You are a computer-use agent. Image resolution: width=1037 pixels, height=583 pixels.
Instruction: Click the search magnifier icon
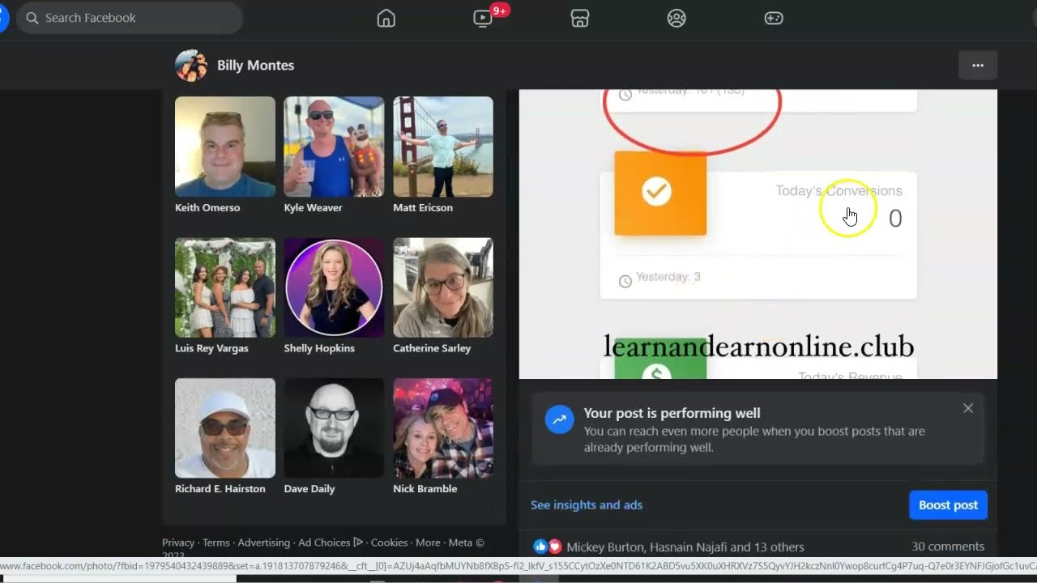(x=32, y=18)
